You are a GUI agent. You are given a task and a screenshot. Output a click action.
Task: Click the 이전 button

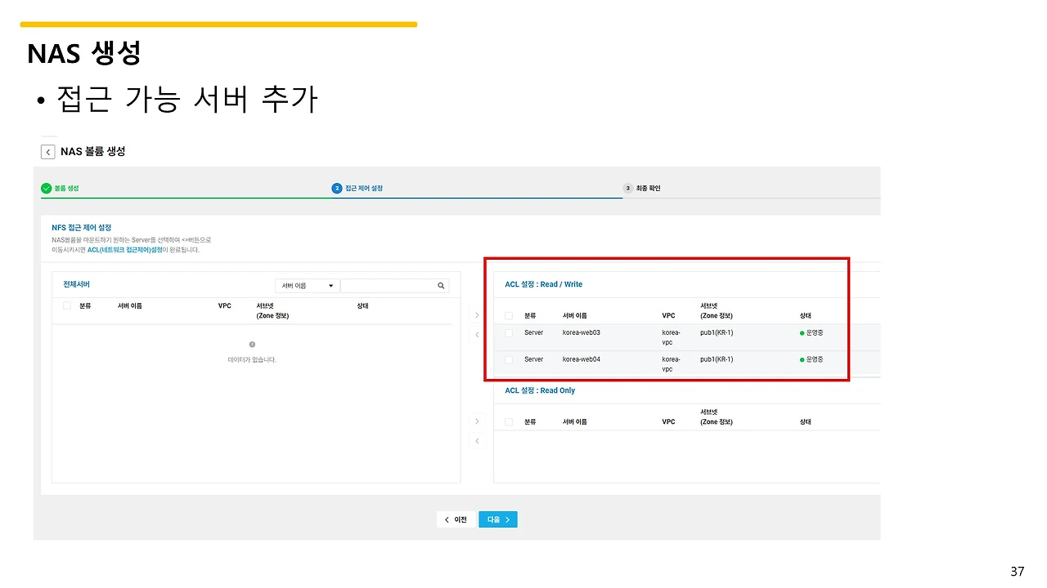click(x=456, y=519)
